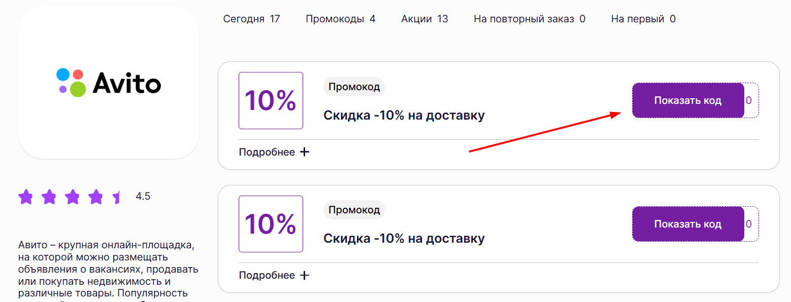Expand details of the top delivery promo
The width and height of the screenshot is (791, 302).
coord(268,151)
